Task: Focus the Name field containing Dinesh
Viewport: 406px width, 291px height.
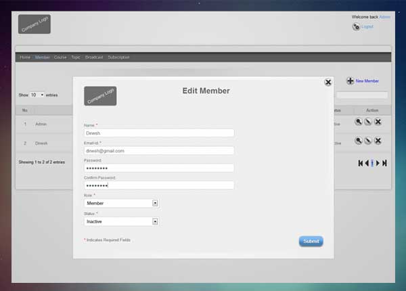Action: tap(159, 133)
